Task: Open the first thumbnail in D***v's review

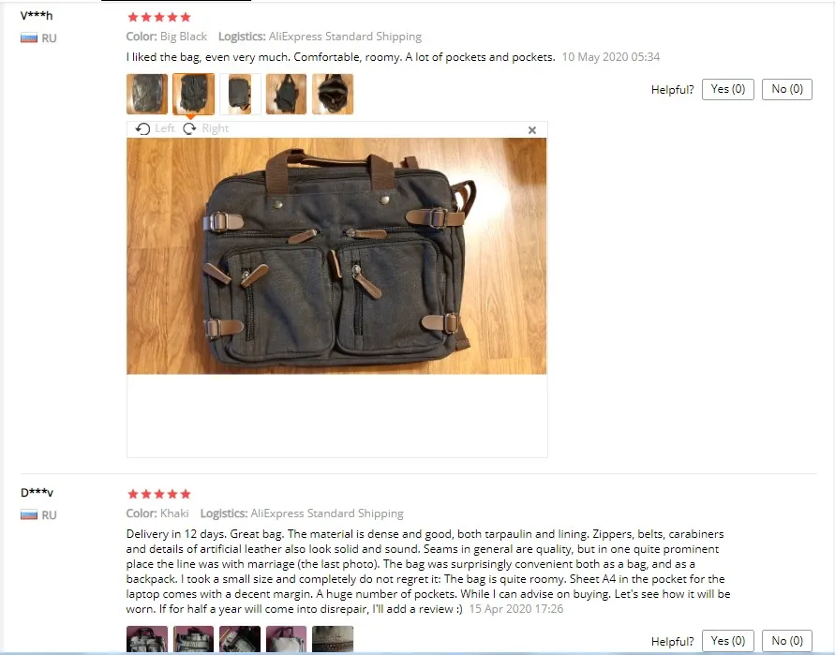Action: [147, 640]
